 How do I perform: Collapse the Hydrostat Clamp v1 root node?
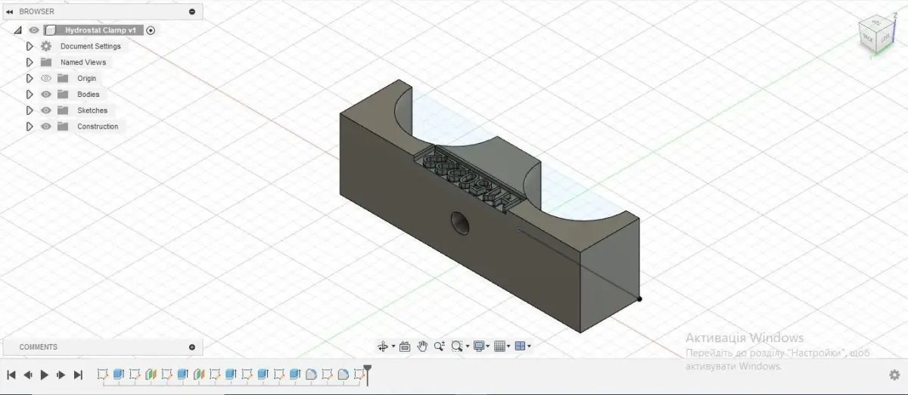click(x=17, y=30)
